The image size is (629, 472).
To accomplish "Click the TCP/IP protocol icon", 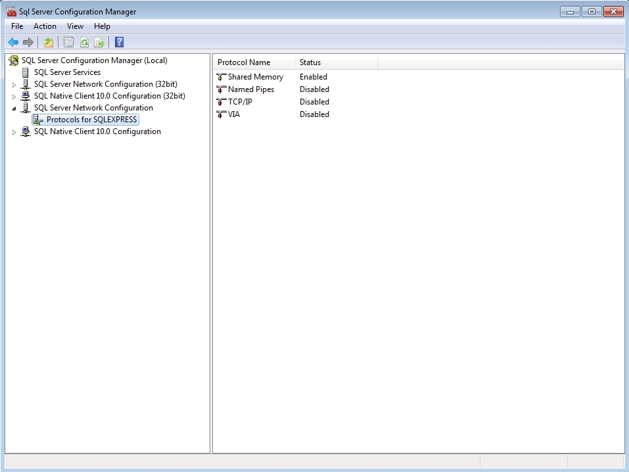I will (221, 102).
